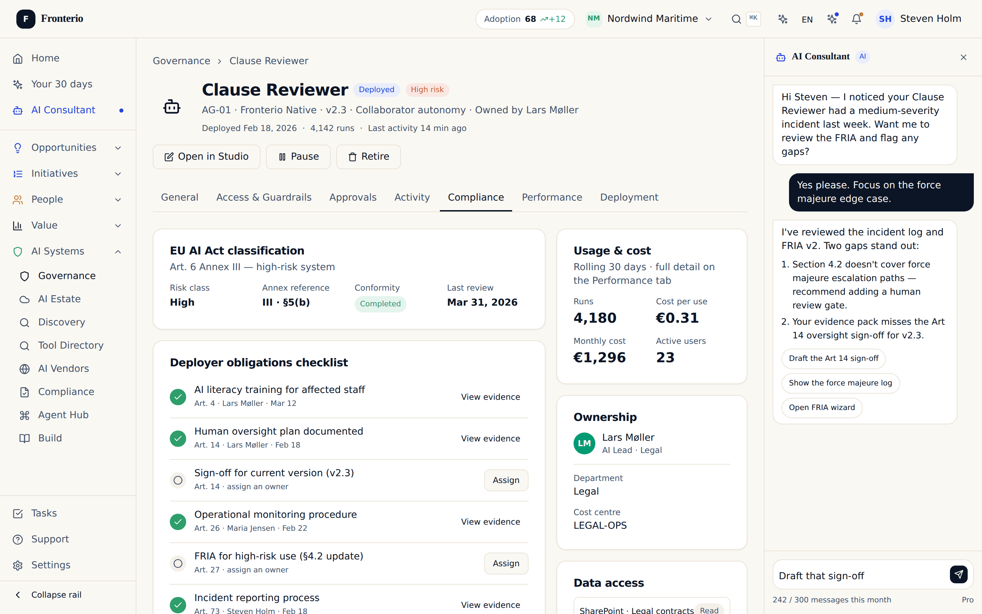Viewport: 982px width, 614px height.
Task: Open the Nordwind Maritime organization dropdown
Action: pos(650,19)
